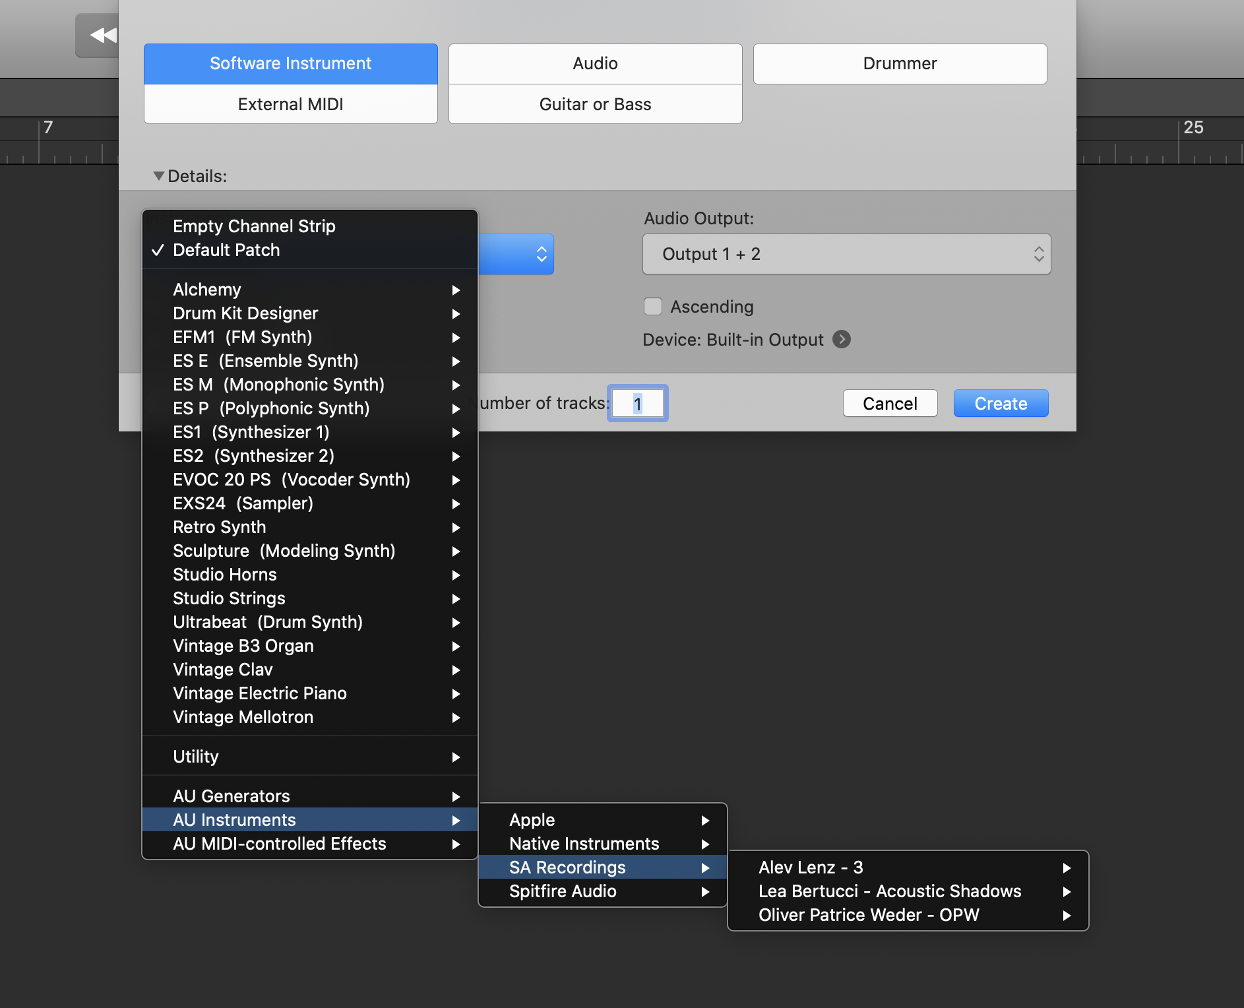The height and width of the screenshot is (1008, 1244).
Task: Open the Vintage Mellotron submenu
Action: (309, 717)
